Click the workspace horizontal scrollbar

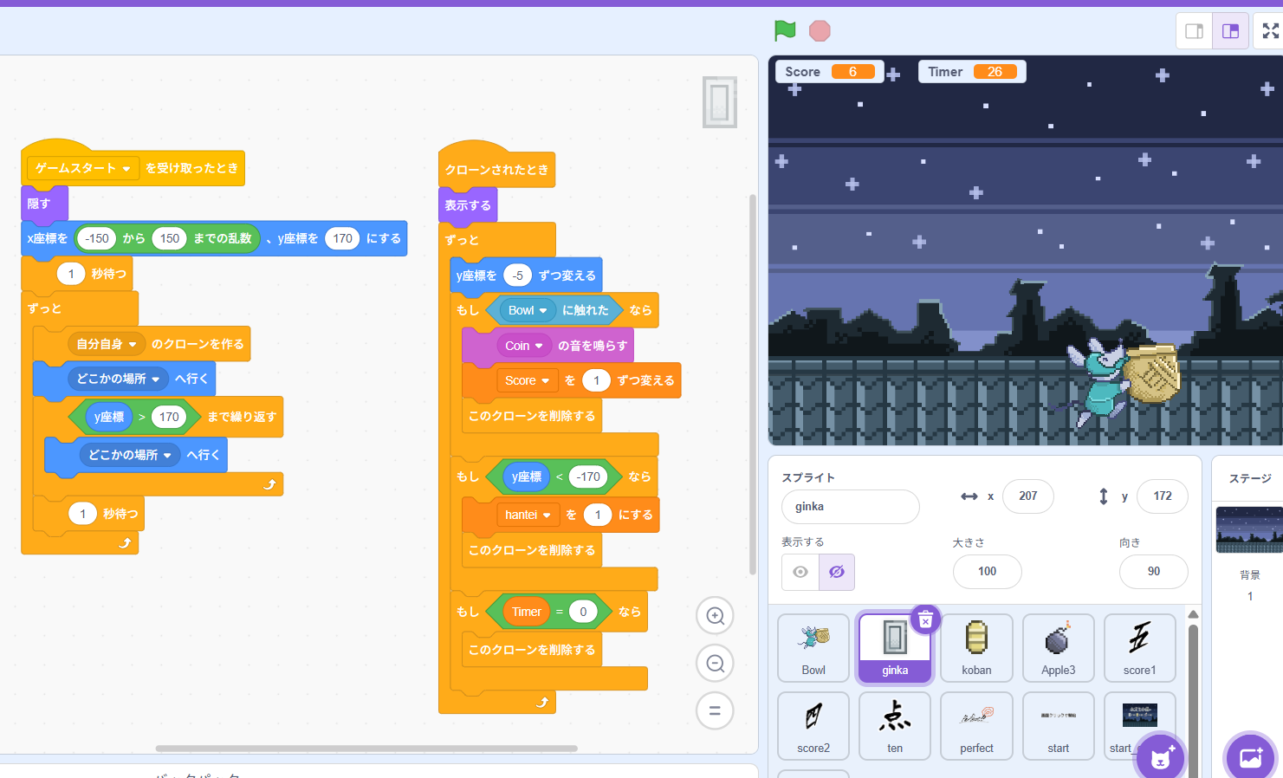point(366,749)
